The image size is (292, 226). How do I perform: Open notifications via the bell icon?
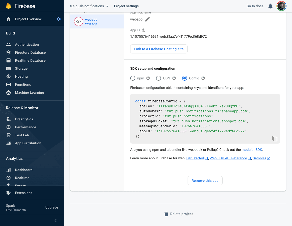coord(270,6)
